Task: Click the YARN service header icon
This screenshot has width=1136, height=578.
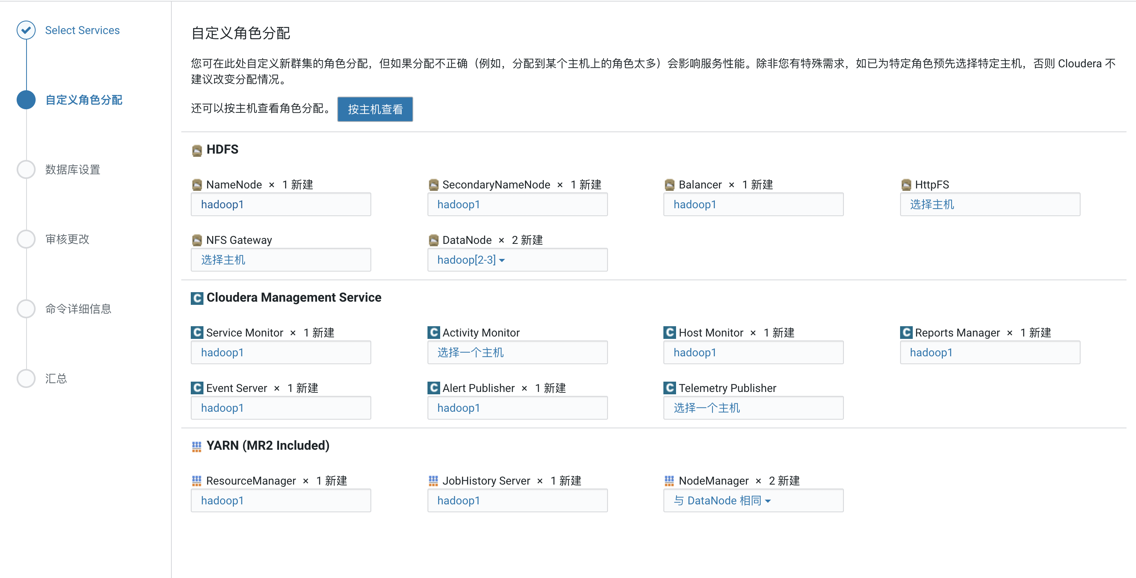Action: (197, 447)
